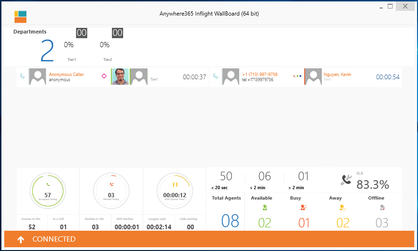Click the pink target icon beside Anonymous Caller
This screenshot has height=251, width=418.
coord(104,76)
